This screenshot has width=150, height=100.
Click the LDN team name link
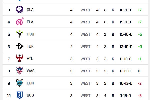30,83
